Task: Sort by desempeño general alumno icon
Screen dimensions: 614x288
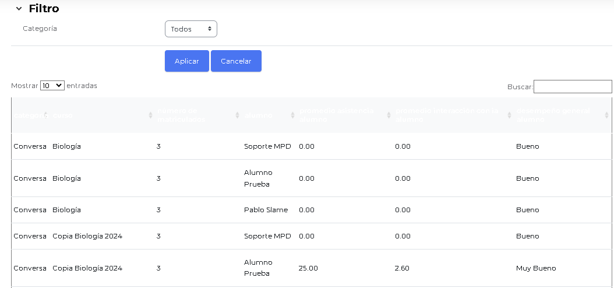Action: pos(606,115)
